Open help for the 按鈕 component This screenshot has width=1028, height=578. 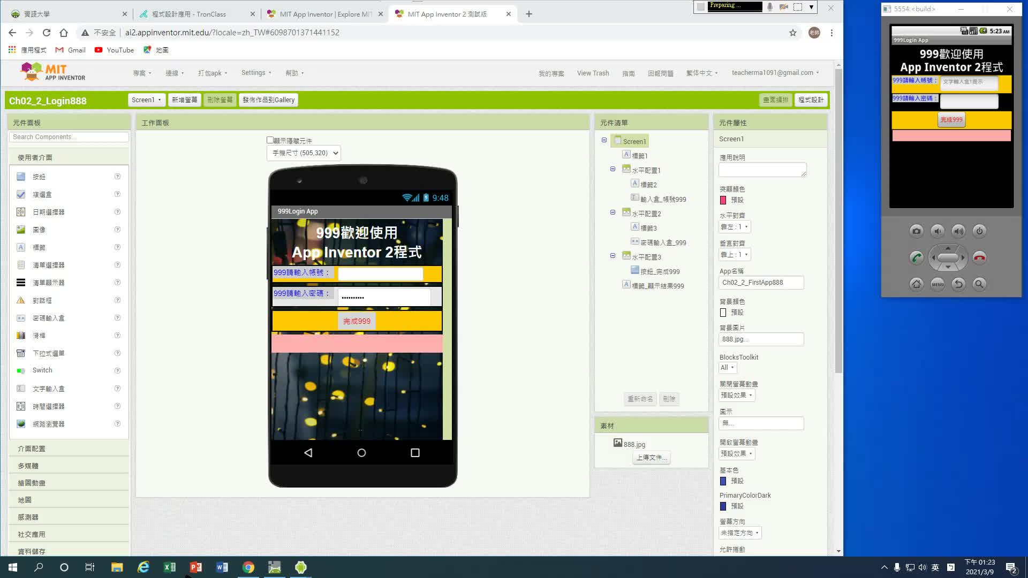click(x=117, y=177)
